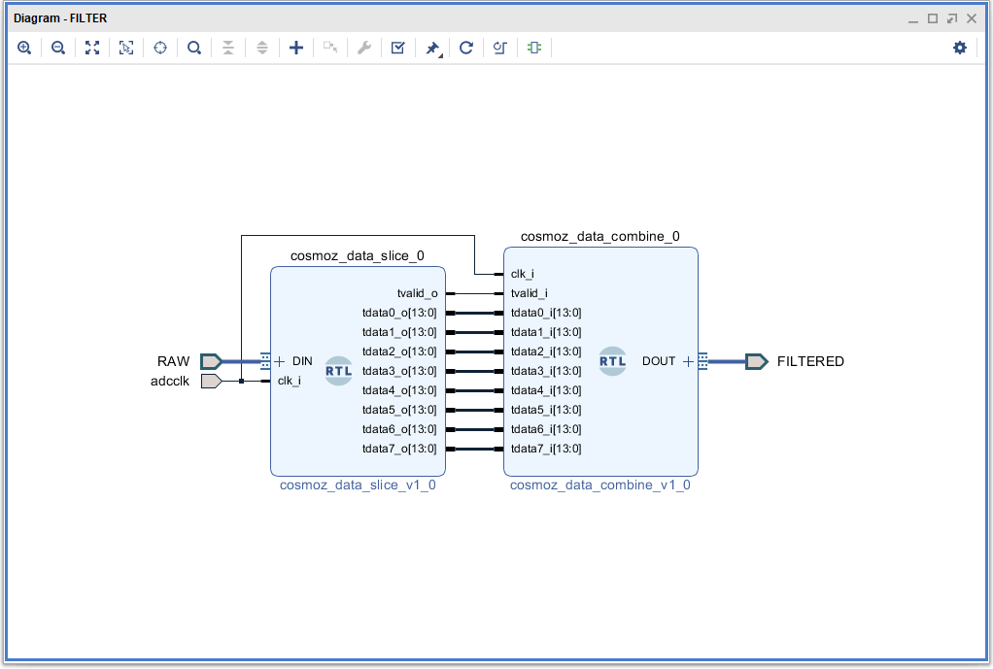The image size is (993, 669).
Task: Select the adcclk input port symbol
Action: tap(211, 381)
